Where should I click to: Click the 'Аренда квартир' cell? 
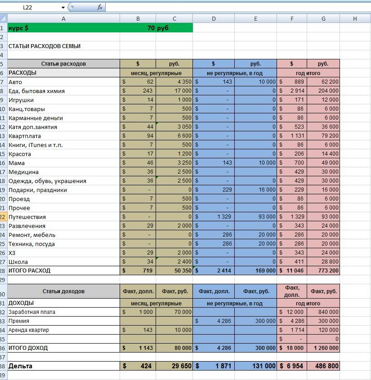(x=63, y=330)
